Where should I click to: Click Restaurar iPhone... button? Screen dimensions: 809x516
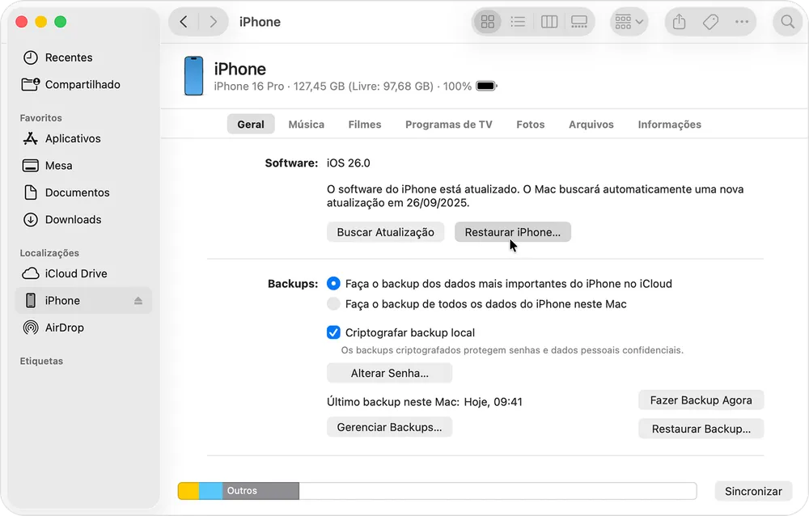tap(513, 232)
